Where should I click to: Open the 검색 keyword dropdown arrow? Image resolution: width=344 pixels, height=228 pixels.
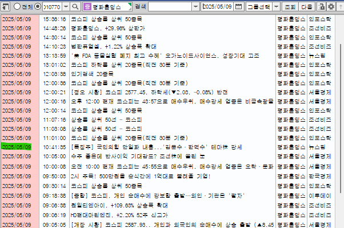195,7
